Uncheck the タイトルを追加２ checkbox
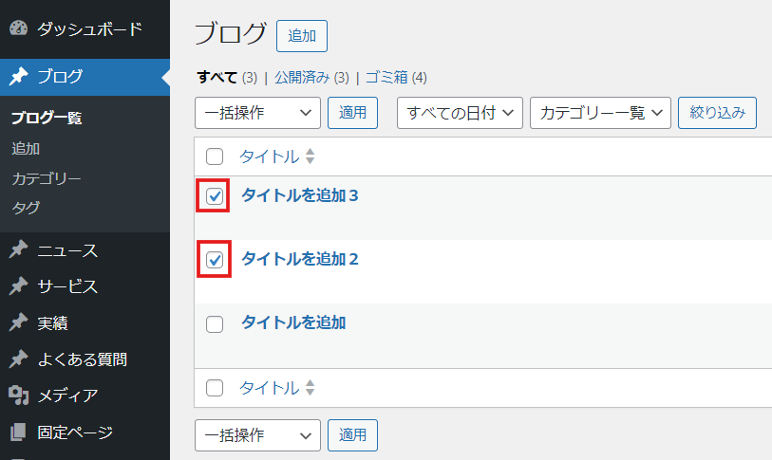 215,260
